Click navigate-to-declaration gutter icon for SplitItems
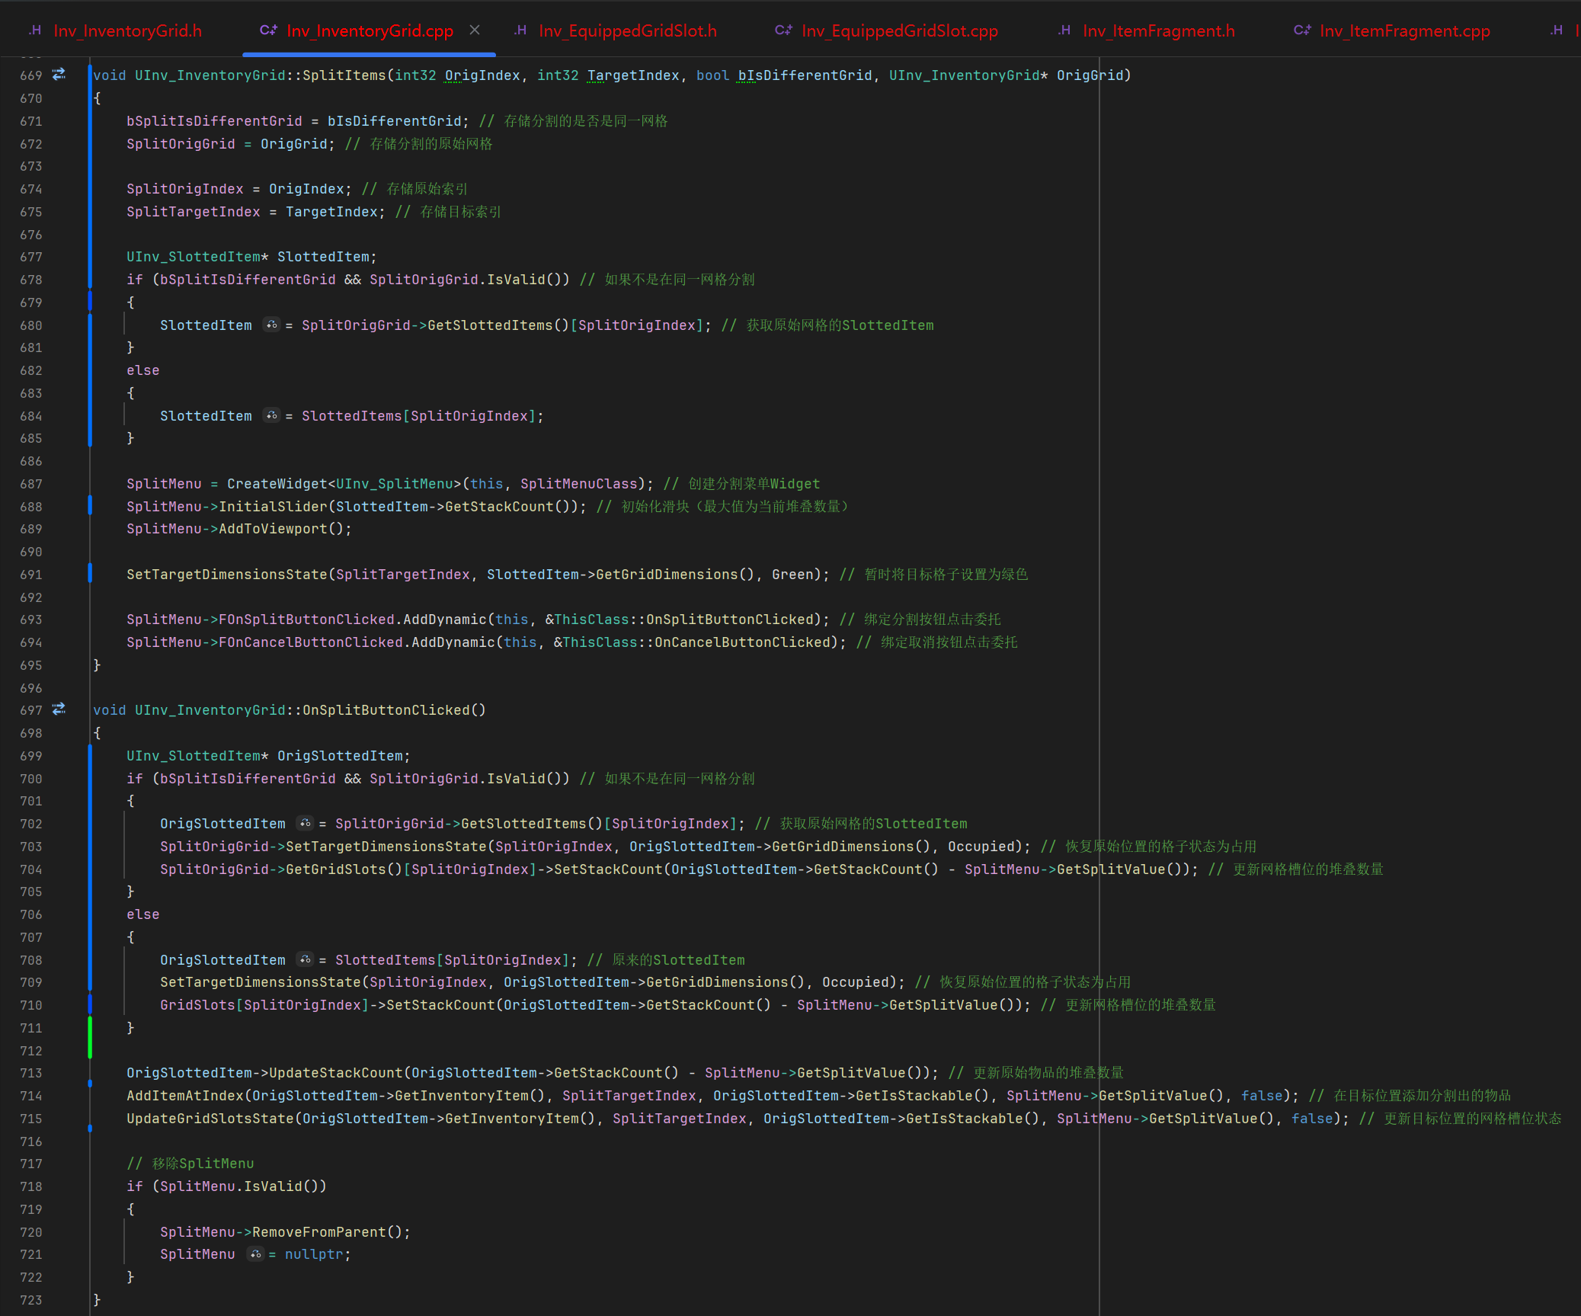This screenshot has height=1316, width=1581. coord(59,75)
